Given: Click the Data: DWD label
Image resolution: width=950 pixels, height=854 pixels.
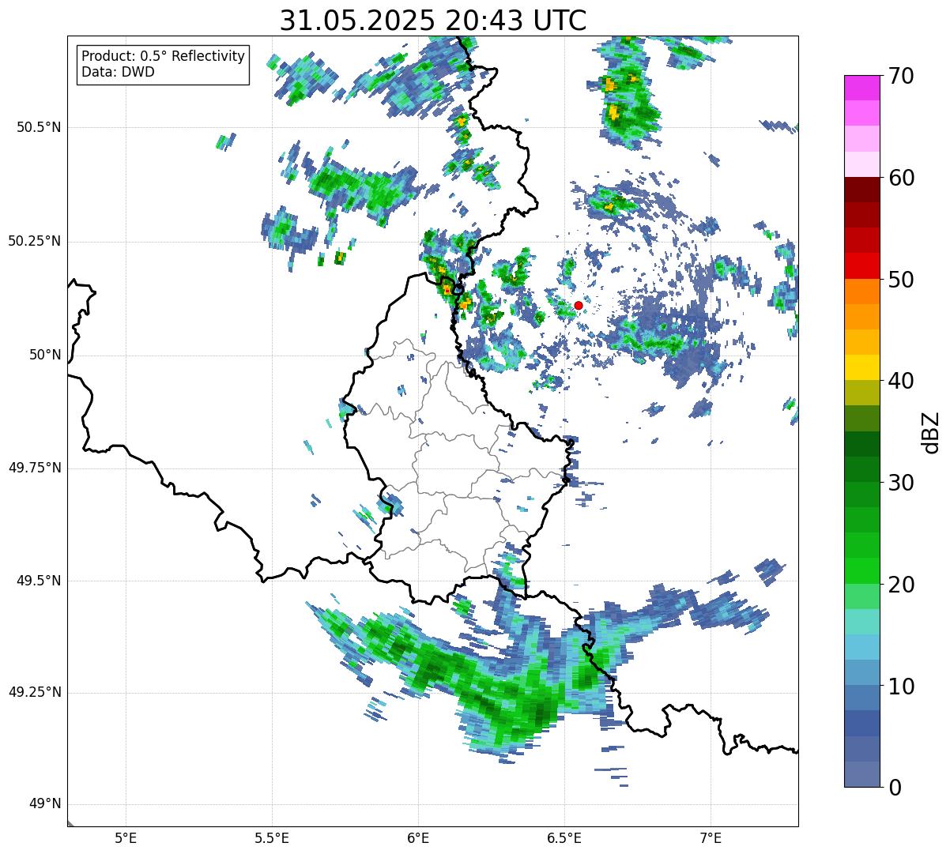Looking at the screenshot, I should [119, 72].
